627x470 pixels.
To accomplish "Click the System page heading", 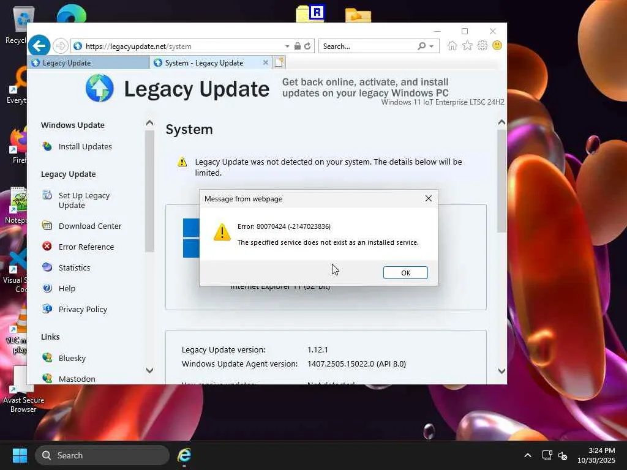I will coord(189,130).
